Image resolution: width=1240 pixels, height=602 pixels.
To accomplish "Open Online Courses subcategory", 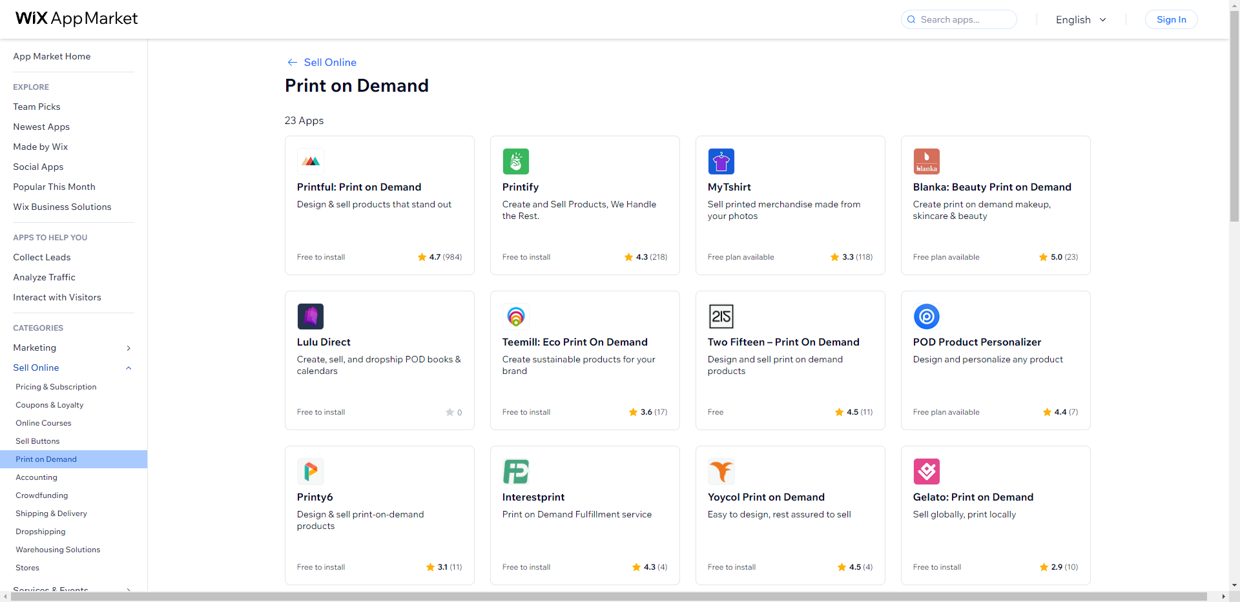I will [x=43, y=423].
